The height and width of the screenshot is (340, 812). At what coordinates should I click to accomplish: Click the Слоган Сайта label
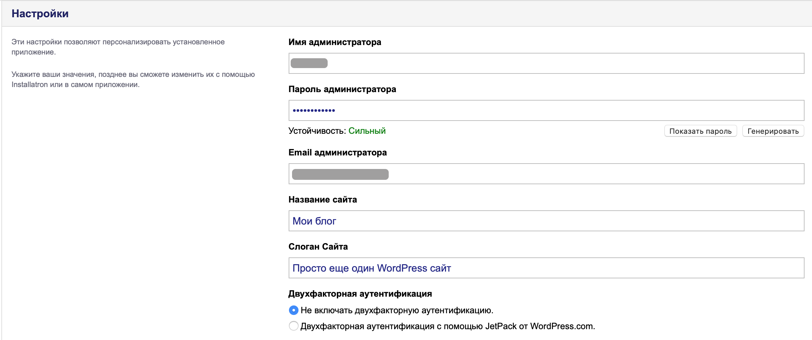318,247
